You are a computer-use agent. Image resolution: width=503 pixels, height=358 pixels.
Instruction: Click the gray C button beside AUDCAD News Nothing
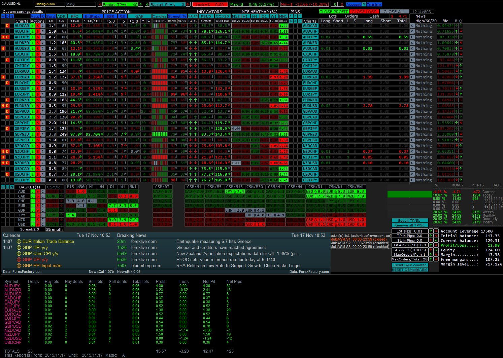coord(412,26)
